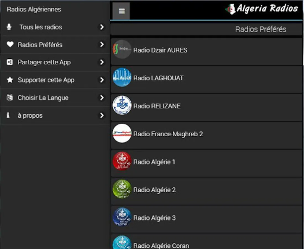
Task: Open Choisir La Langue menu entry
Action: pyautogui.click(x=55, y=98)
